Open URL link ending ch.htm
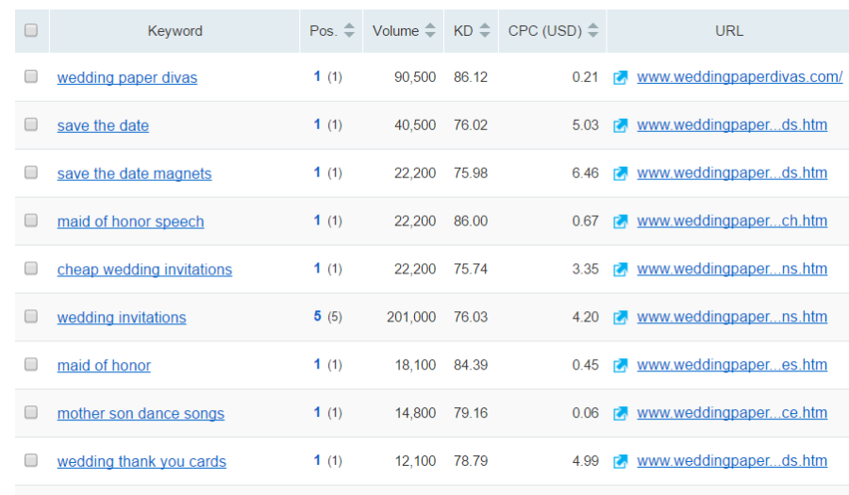The image size is (849, 495). click(x=732, y=221)
